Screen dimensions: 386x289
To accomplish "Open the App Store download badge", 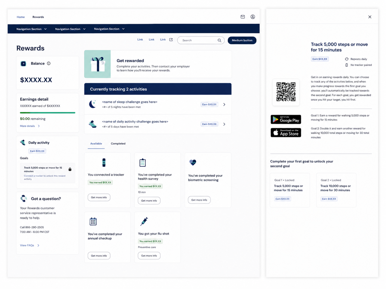I will [286, 133].
